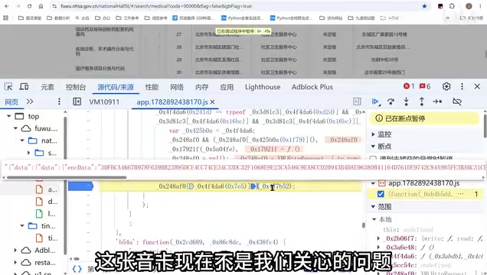Screen dimensions: 487x275
Task: Resume script execution in debugger
Action: click(375, 102)
